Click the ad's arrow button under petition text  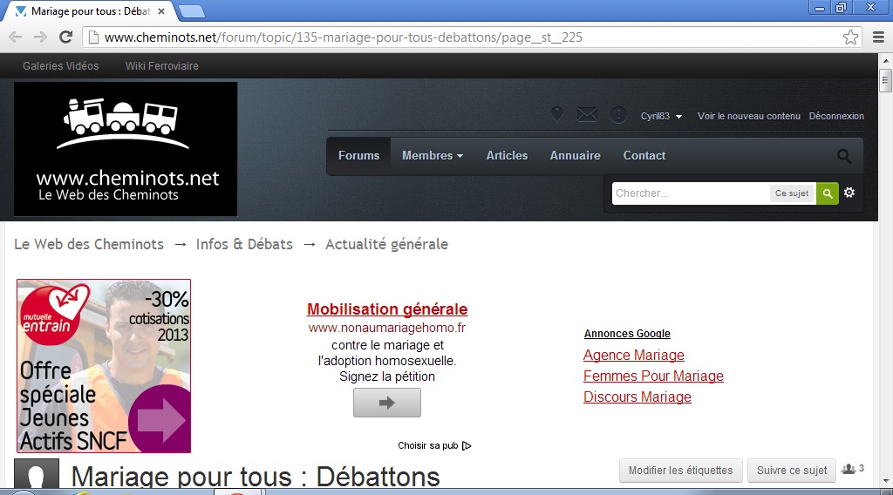(x=386, y=403)
